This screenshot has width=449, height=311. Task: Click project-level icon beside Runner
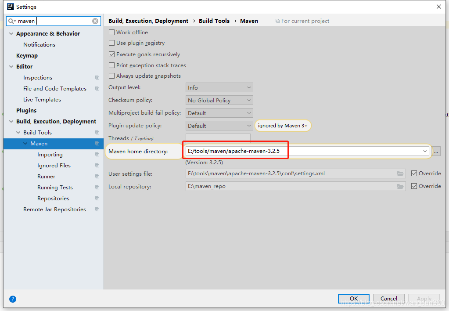pyautogui.click(x=97, y=176)
